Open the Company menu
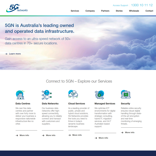 tap(90, 11)
